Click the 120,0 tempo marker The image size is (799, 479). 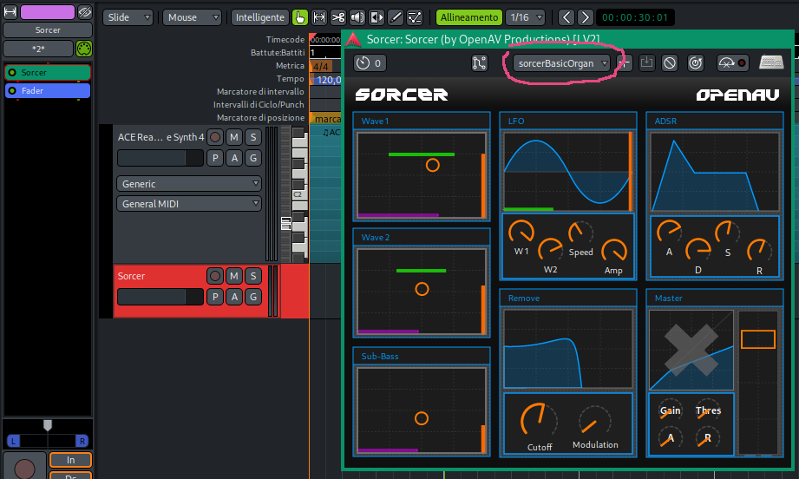coord(327,80)
